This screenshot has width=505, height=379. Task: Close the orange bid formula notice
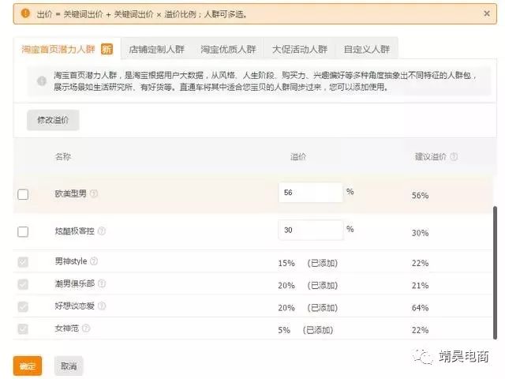487,13
